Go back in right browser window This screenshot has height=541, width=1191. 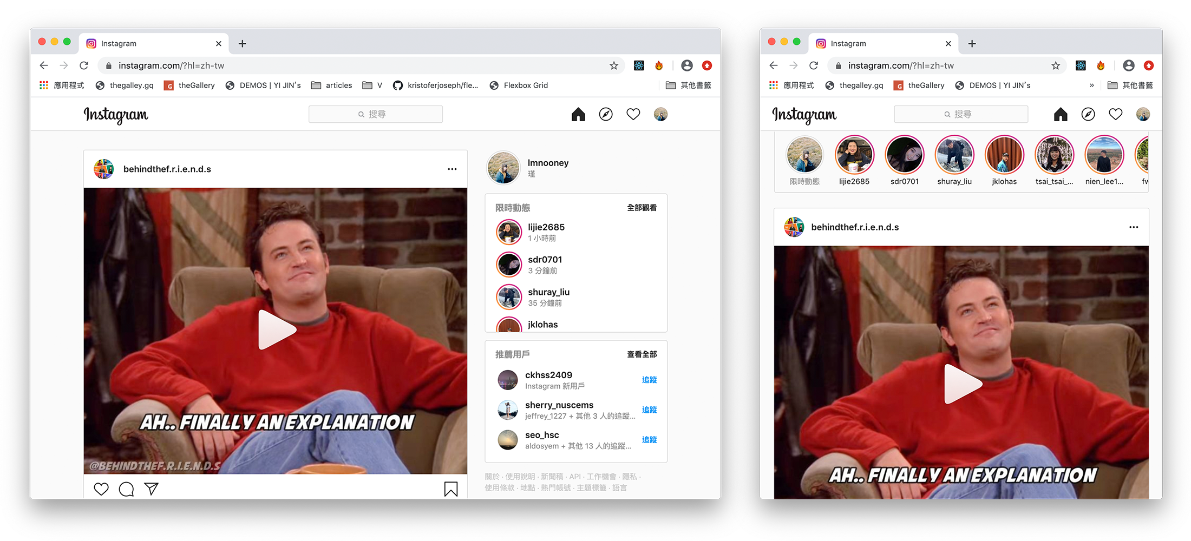pos(774,65)
